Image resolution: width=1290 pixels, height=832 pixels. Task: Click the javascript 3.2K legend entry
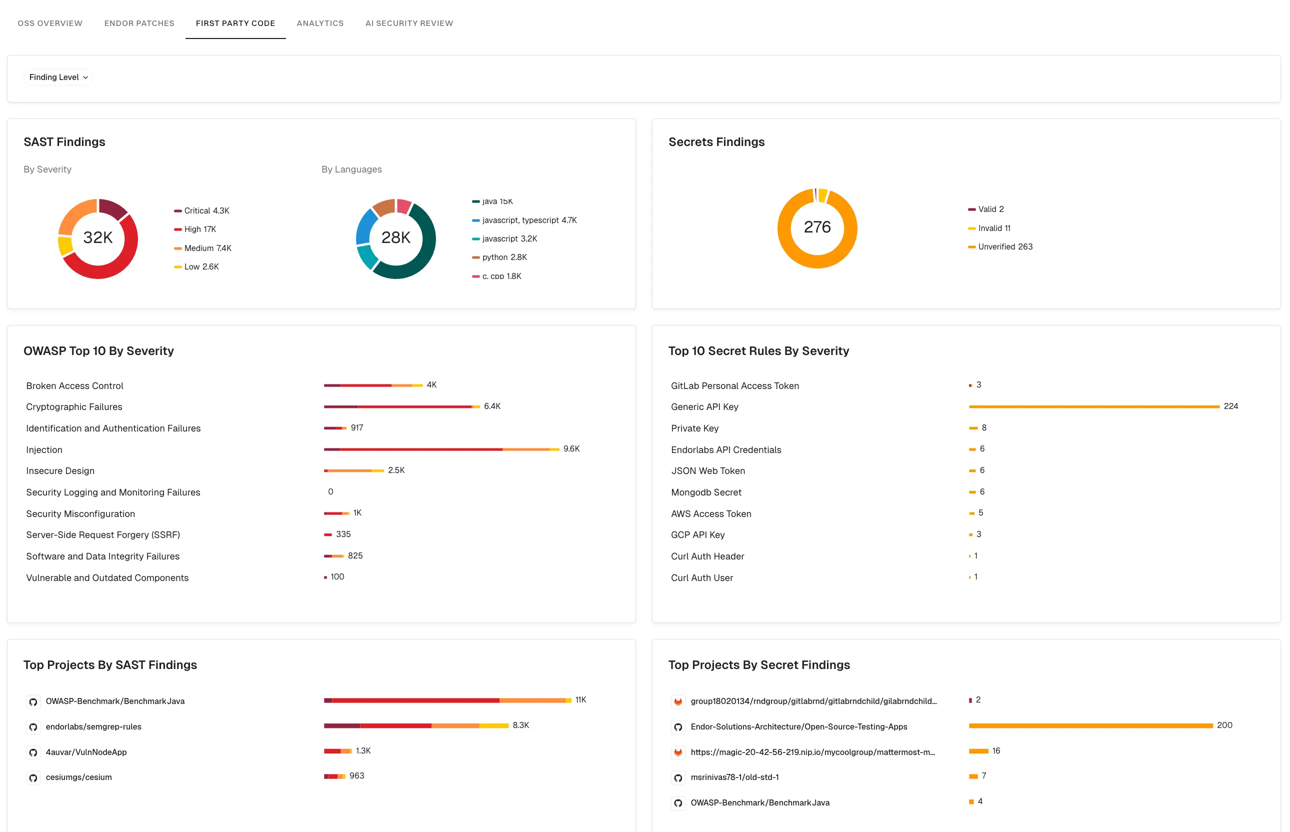click(504, 238)
